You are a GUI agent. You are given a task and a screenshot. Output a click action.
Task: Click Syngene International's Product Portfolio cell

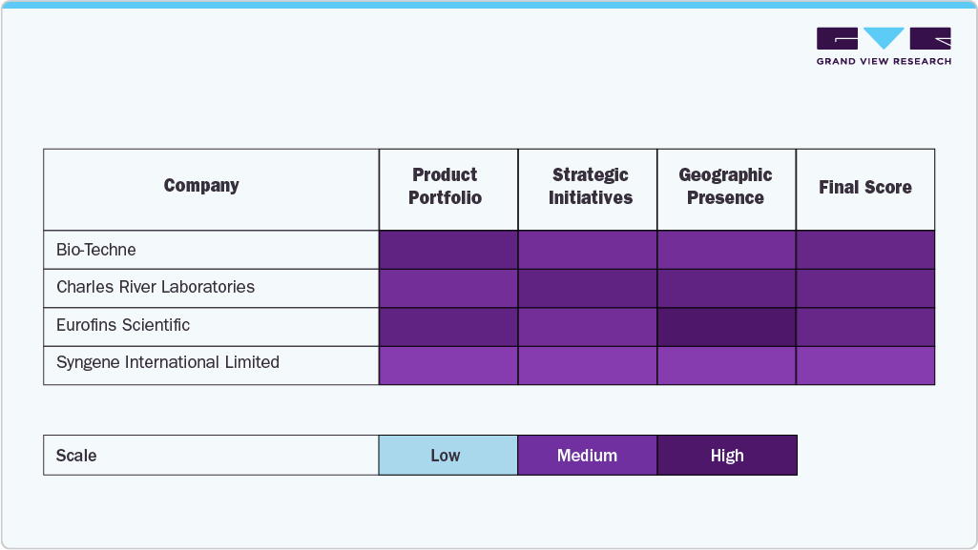coord(448,365)
